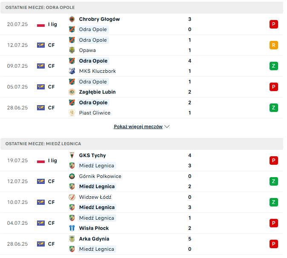Click Polish flag of 20.07.25 I lig match
The width and height of the screenshot is (287, 258).
[41, 24]
